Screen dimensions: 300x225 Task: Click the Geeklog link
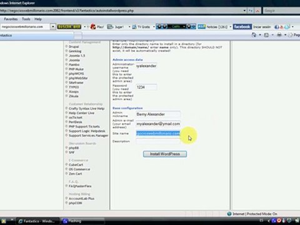tap(75, 51)
